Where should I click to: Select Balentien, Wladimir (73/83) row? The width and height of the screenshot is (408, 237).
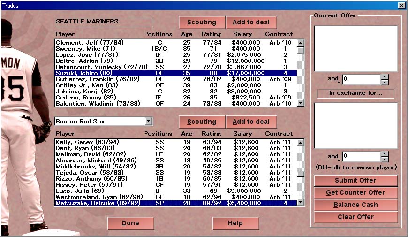click(x=176, y=104)
